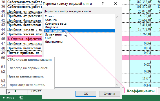This screenshot has height=101, width=160.
Task: Pick Индексы in the sheet list
Action: pos(51,27)
